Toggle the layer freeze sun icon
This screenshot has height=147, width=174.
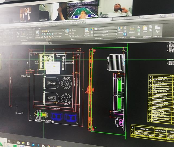tap(44, 32)
